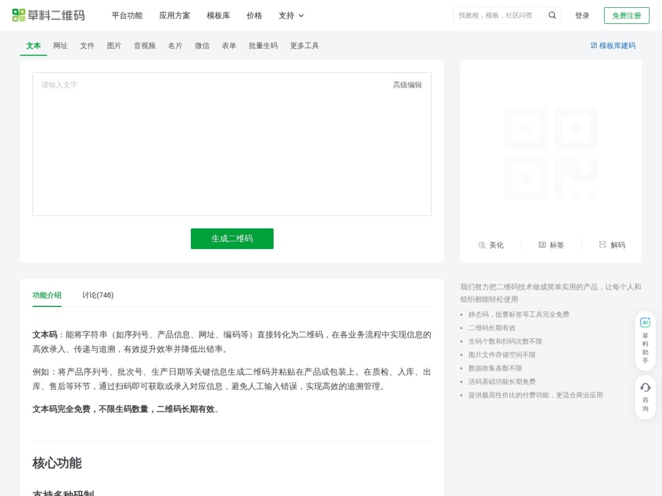
Task: Click text 二维码长期有效 in feature list
Action: click(492, 328)
